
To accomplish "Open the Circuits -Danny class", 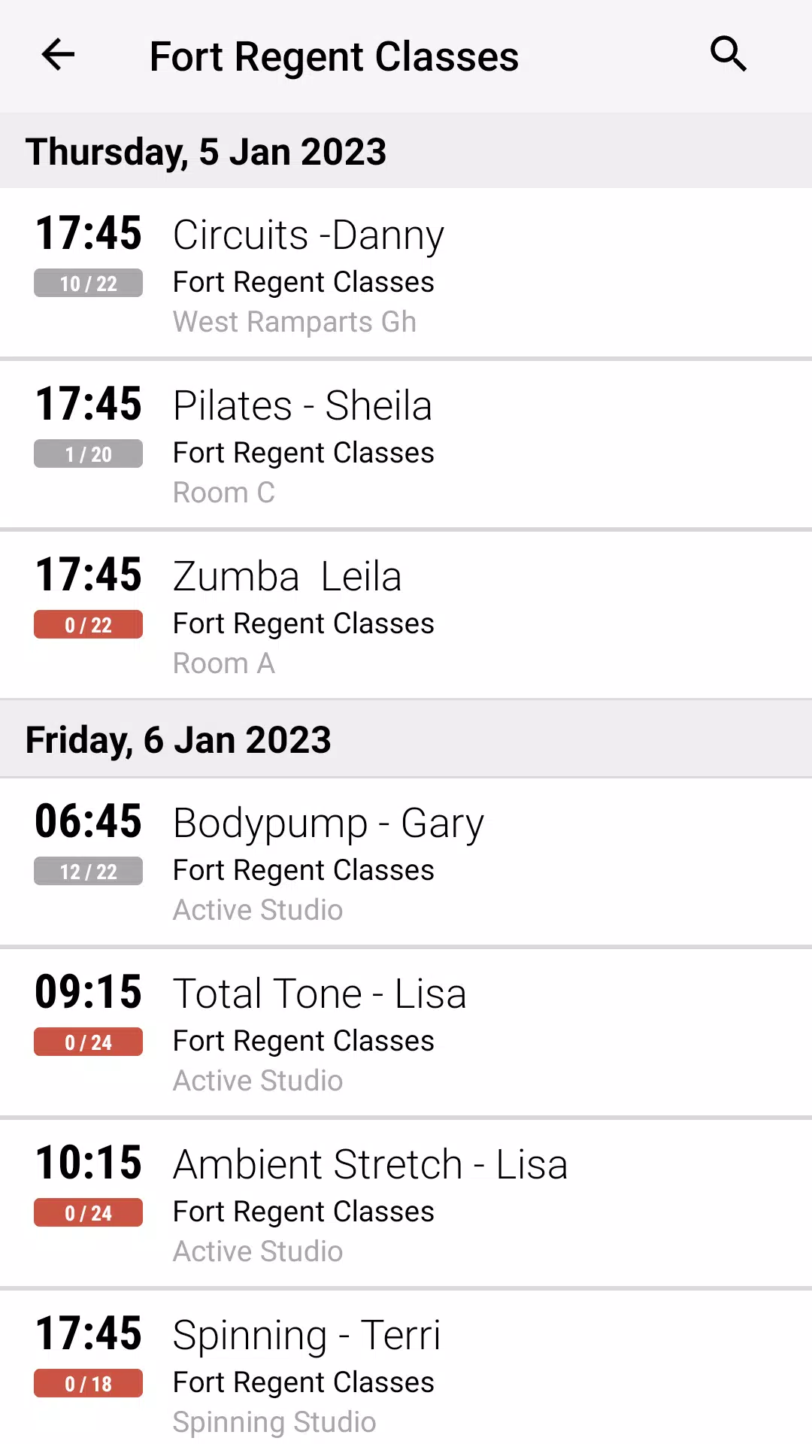I will [406, 273].
